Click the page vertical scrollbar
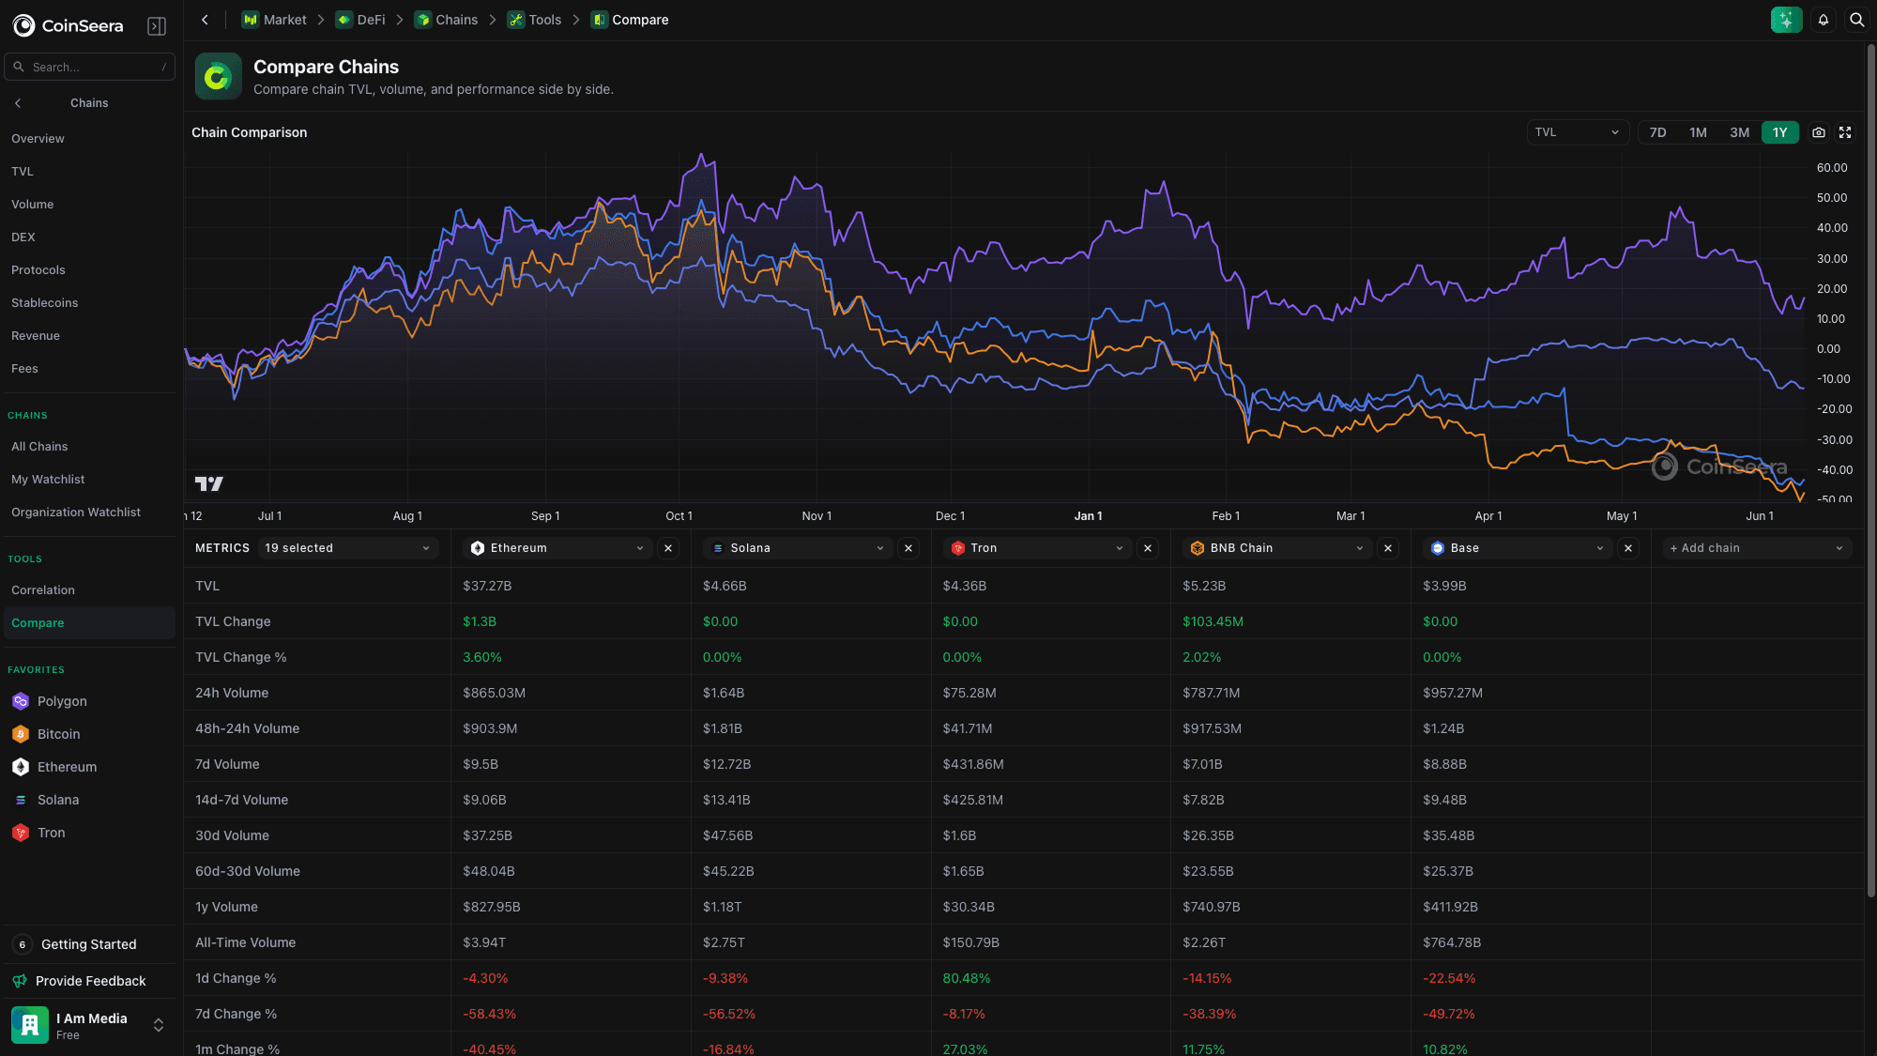Screen dimensions: 1877x1056 tap(1870, 469)
